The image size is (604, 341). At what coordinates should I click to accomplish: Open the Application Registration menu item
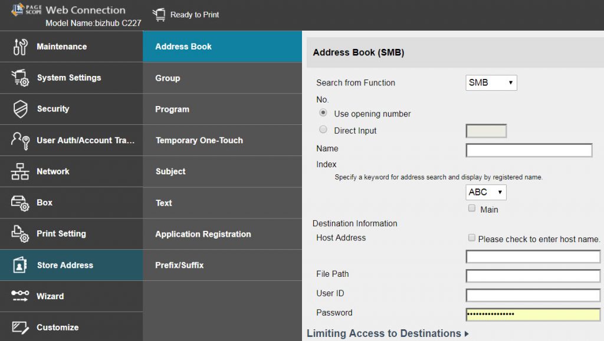pyautogui.click(x=203, y=234)
